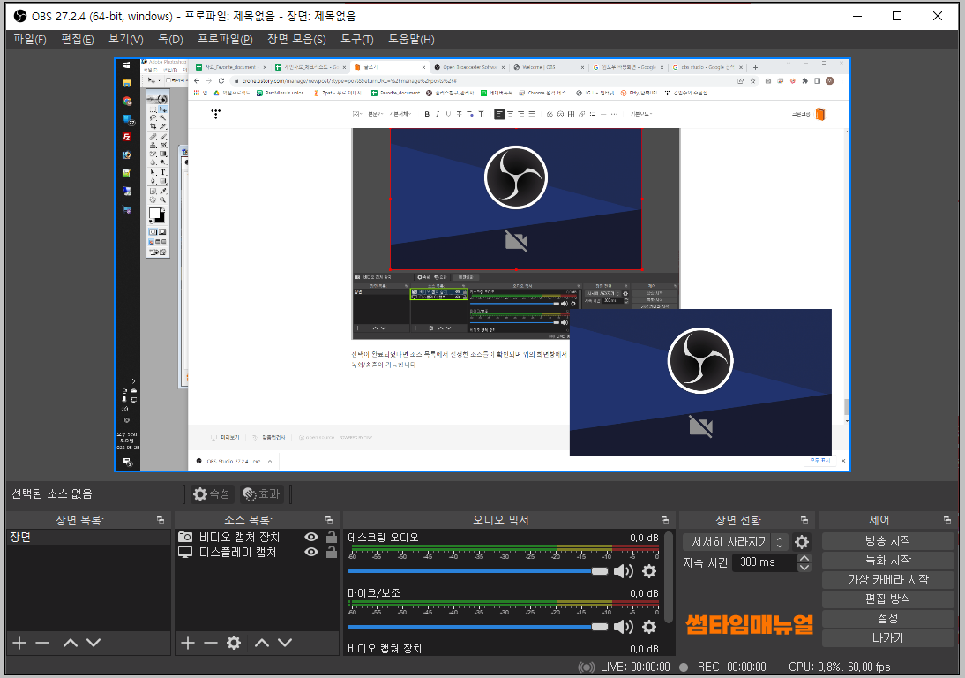Toggle visibility of 디스플레이 캡쳐
965x678 pixels.
point(311,552)
